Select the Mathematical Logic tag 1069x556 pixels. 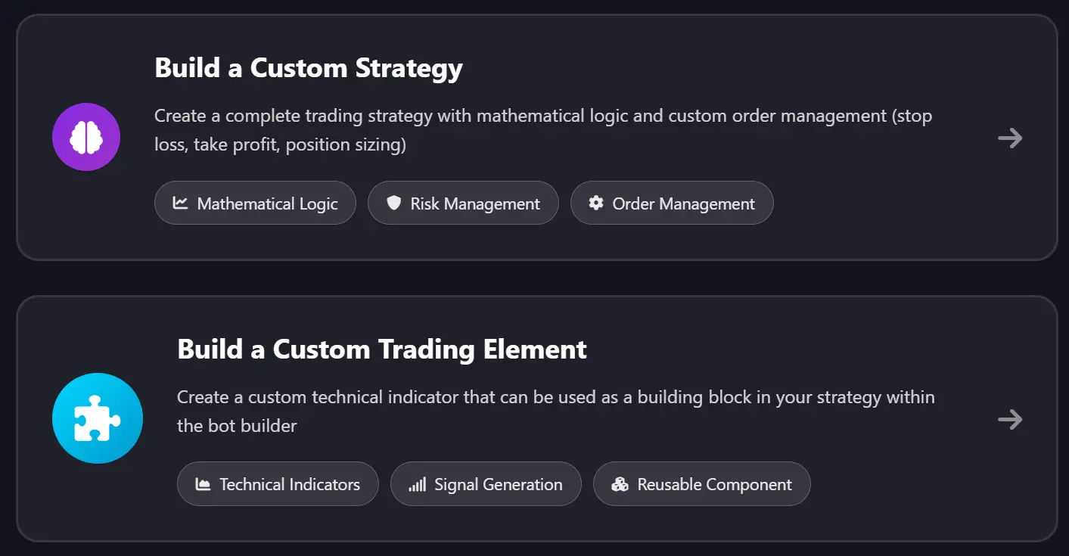point(255,203)
